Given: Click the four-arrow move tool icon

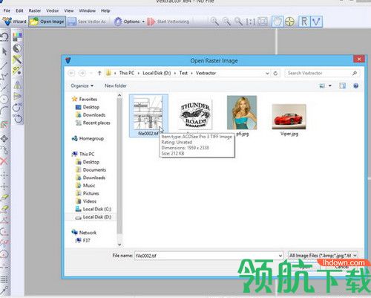Looking at the screenshot, I should coord(4,139).
